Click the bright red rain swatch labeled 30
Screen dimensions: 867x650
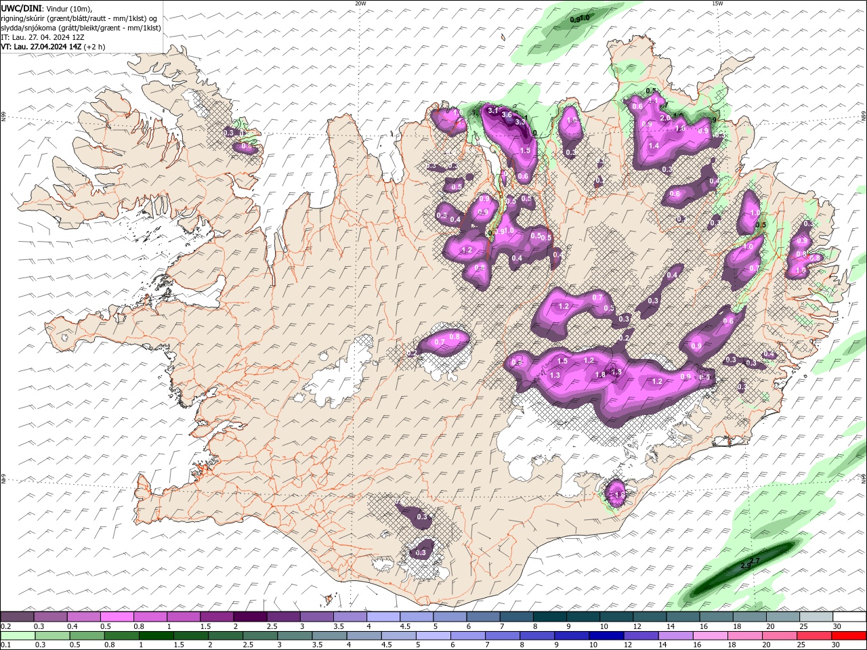tap(849, 636)
